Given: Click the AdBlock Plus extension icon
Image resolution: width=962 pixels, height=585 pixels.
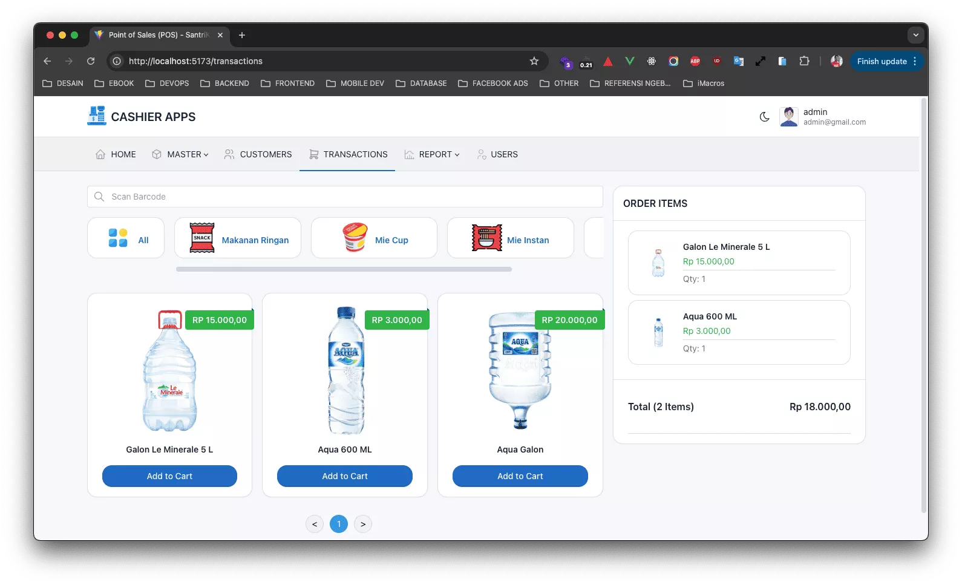Looking at the screenshot, I should click(x=695, y=61).
